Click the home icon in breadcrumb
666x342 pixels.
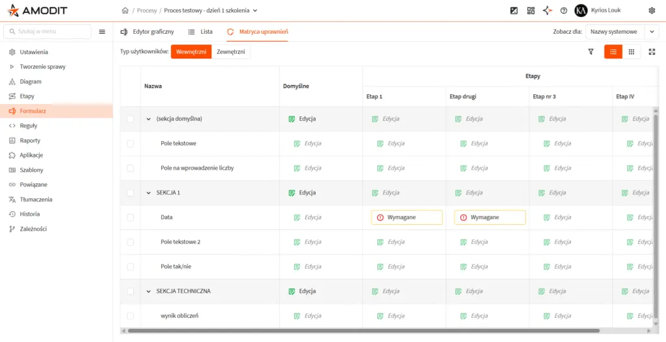pos(125,10)
